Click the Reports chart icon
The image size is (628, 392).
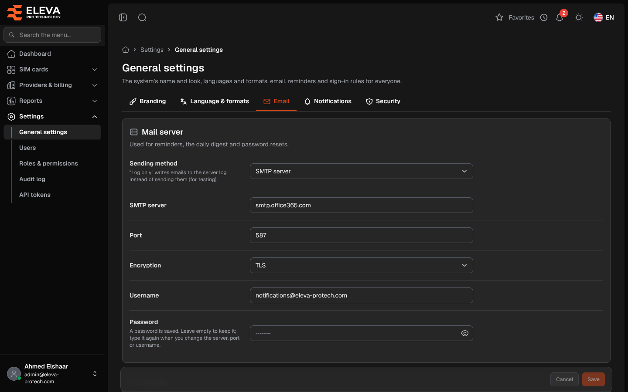pyautogui.click(x=11, y=101)
